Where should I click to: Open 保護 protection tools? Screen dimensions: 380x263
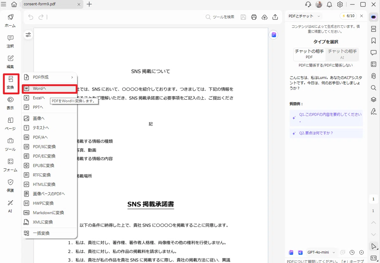(x=10, y=186)
